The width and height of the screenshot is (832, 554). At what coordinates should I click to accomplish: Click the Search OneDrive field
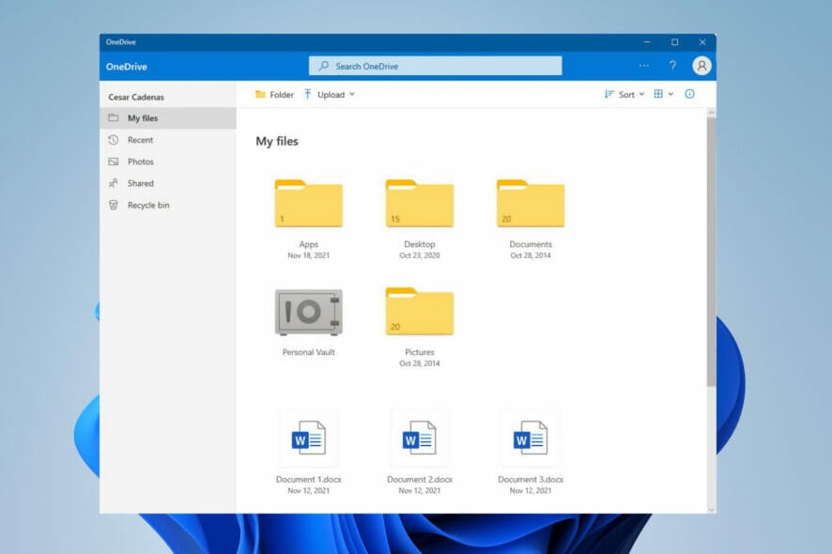pos(435,66)
